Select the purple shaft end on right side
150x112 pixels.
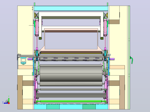(x=112, y=59)
